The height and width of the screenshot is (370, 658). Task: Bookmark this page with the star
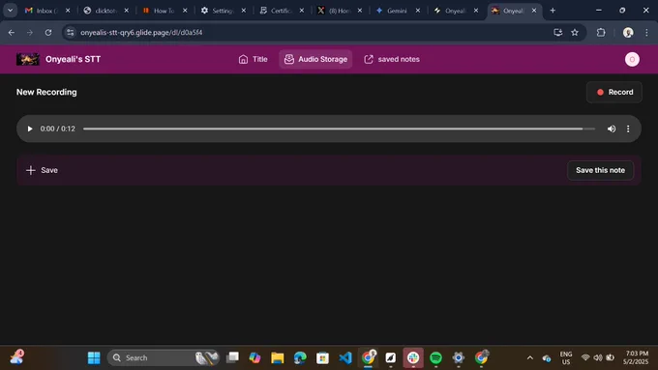[x=575, y=32]
